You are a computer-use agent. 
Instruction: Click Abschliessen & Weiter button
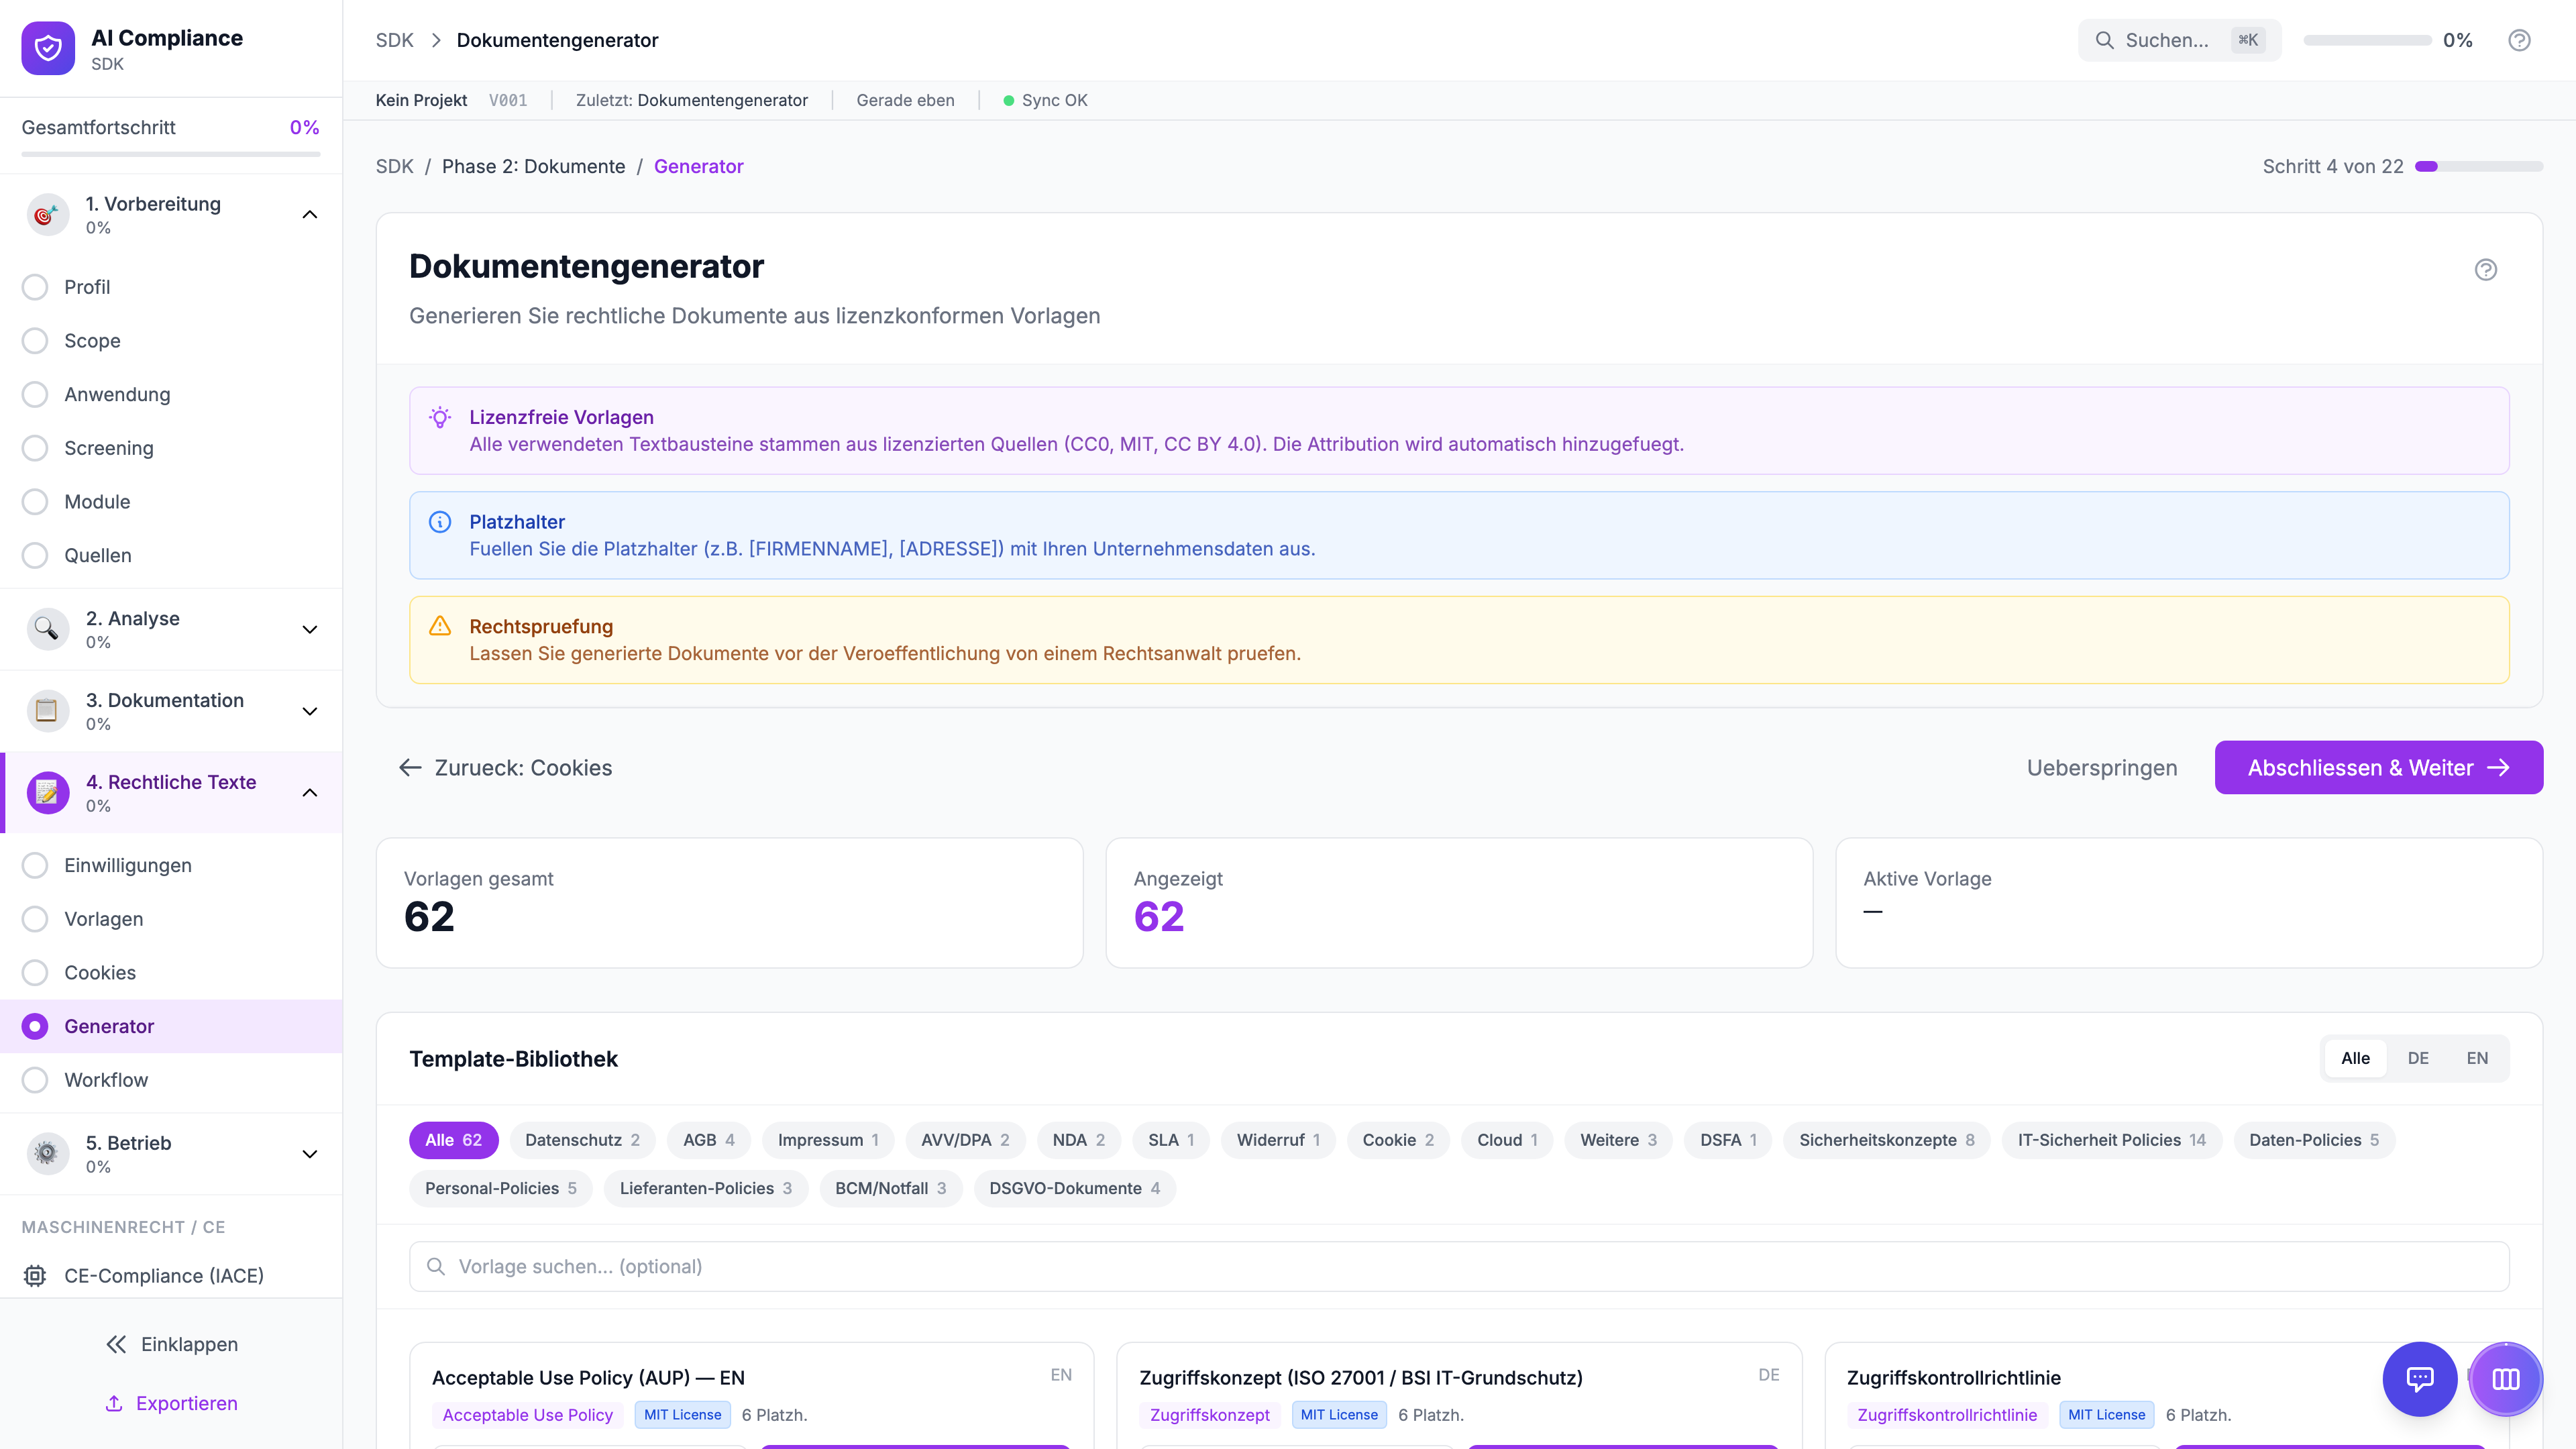(2378, 767)
